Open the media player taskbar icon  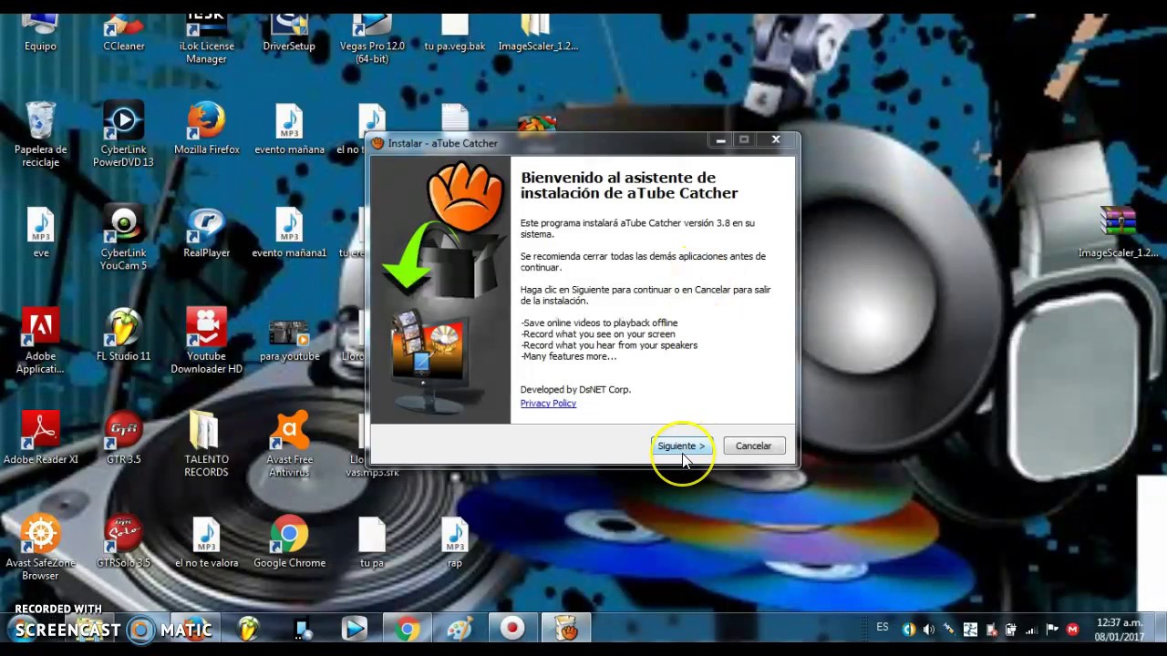click(x=354, y=629)
